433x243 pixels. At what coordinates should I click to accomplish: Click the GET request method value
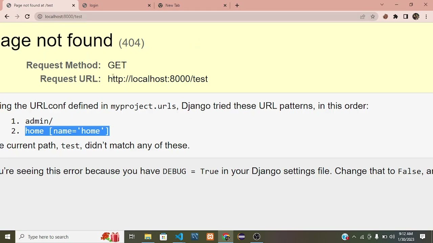(117, 65)
